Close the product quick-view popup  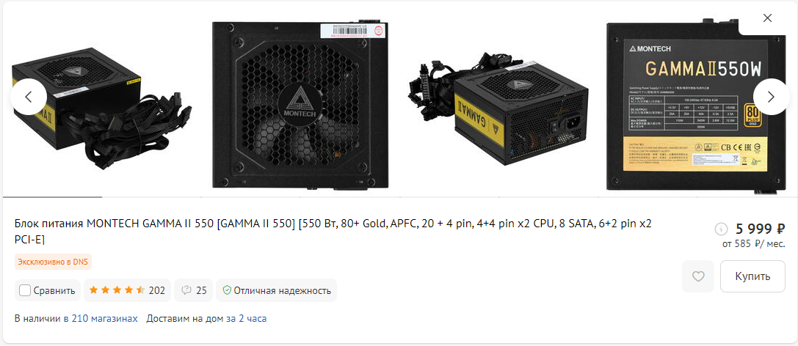coord(767,18)
